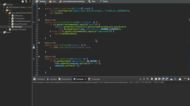Toggle show console on standard error change
This screenshot has width=190, height=106.
[x=167, y=79]
